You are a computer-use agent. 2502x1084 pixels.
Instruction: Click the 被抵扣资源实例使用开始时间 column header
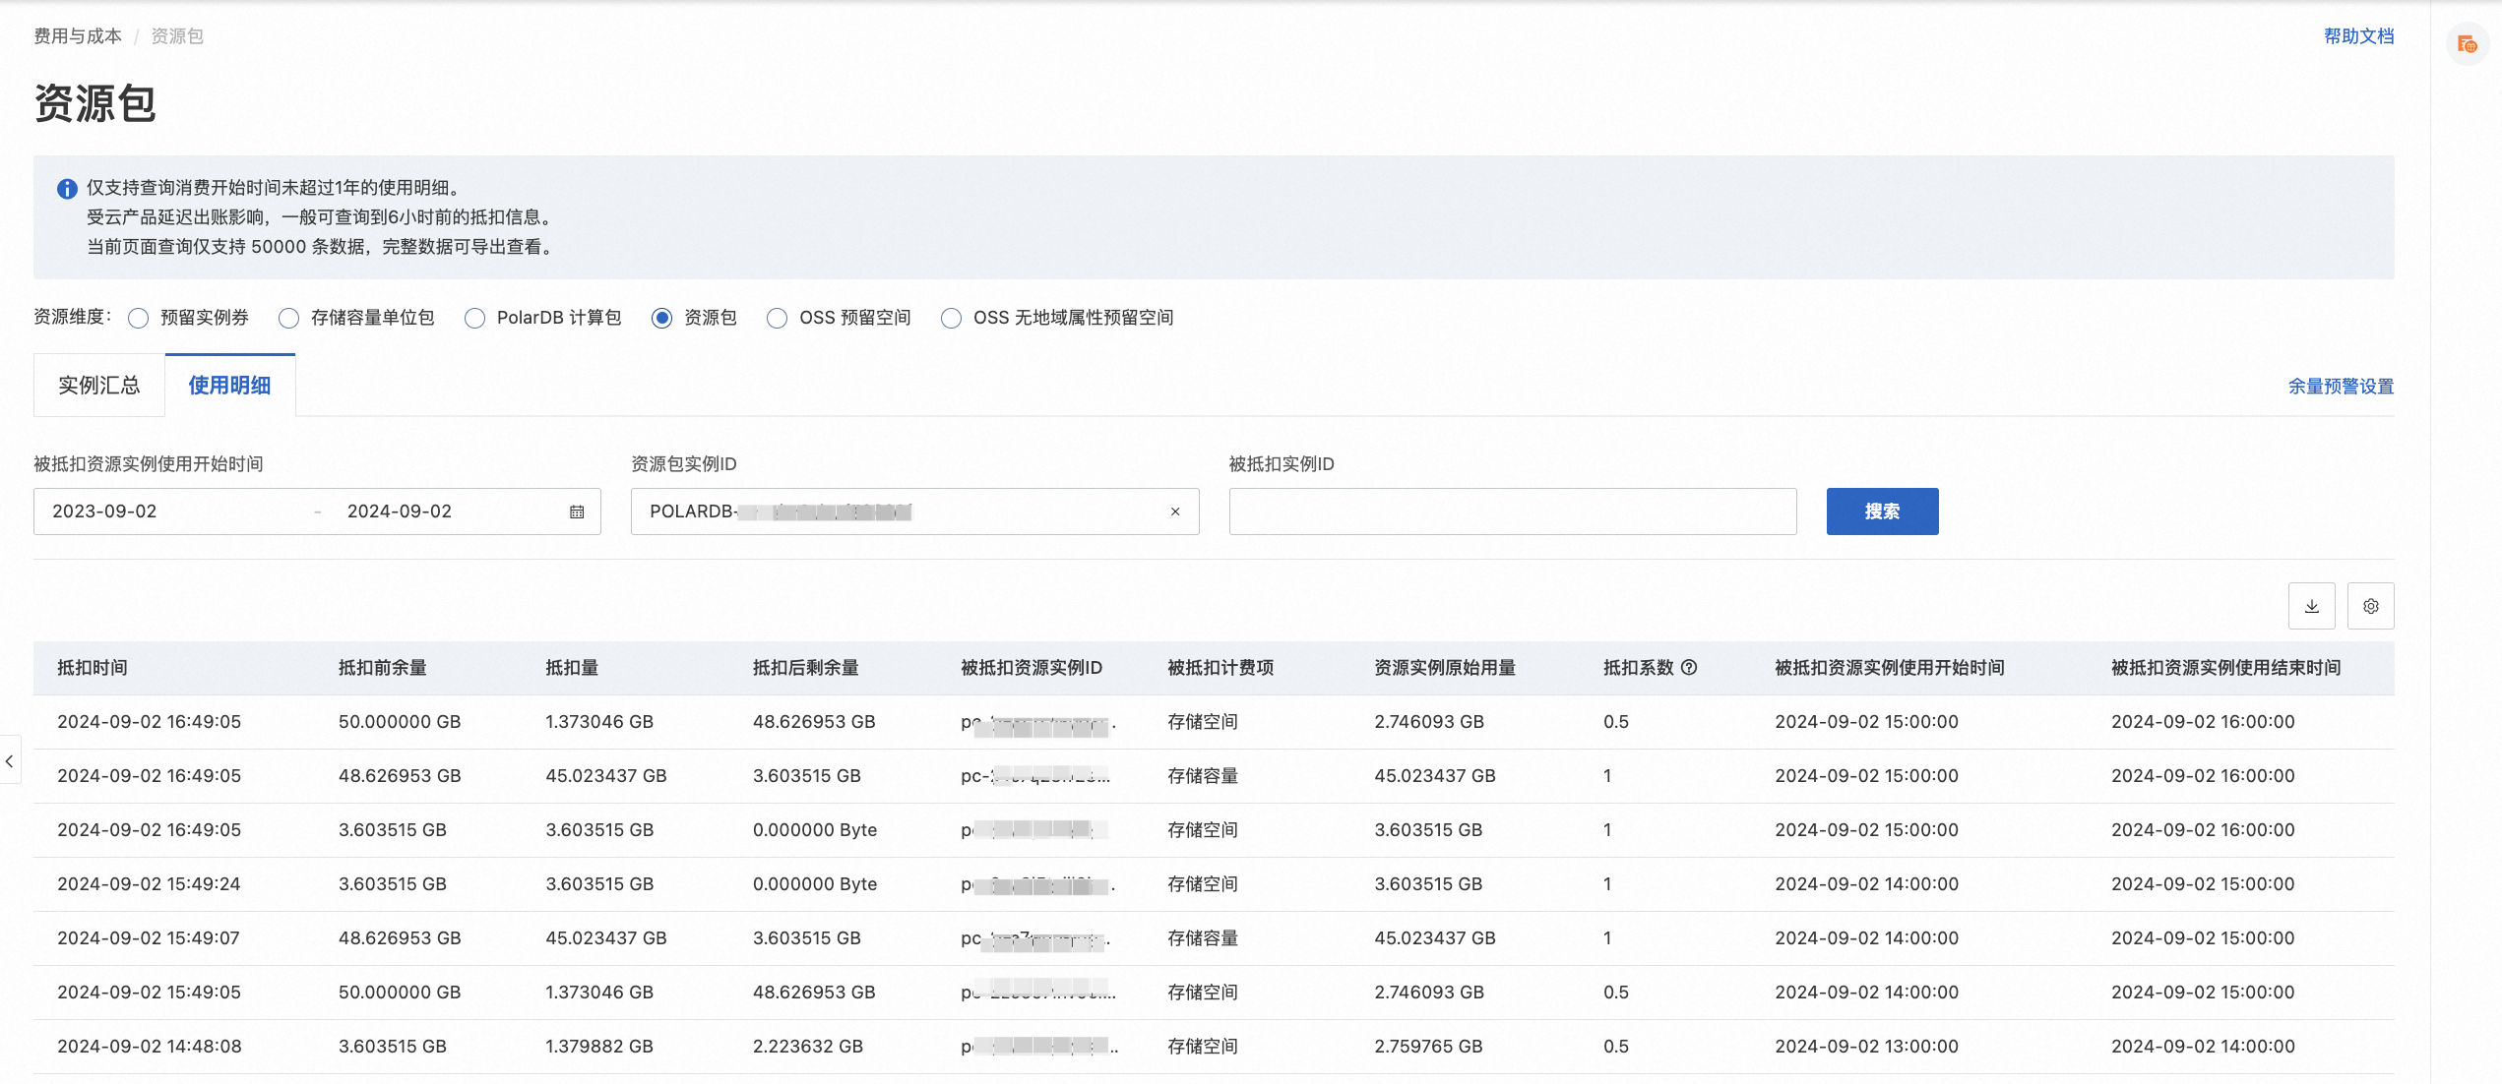[x=1890, y=668]
